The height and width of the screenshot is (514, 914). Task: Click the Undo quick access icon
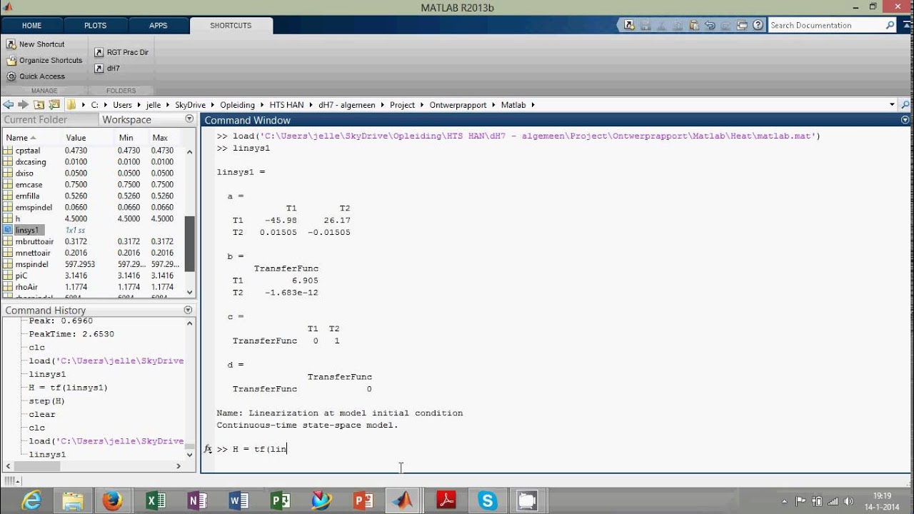(710, 25)
